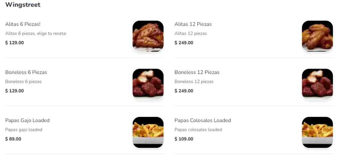341x155 pixels.
Task: Open the "Boneless 12 Piezas" title
Action: point(197,72)
